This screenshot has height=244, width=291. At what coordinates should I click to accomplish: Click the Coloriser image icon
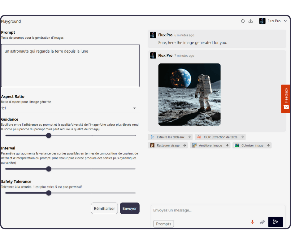point(237,146)
